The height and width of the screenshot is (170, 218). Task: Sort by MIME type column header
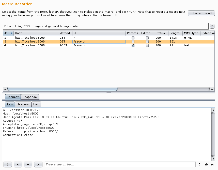coord(191,33)
